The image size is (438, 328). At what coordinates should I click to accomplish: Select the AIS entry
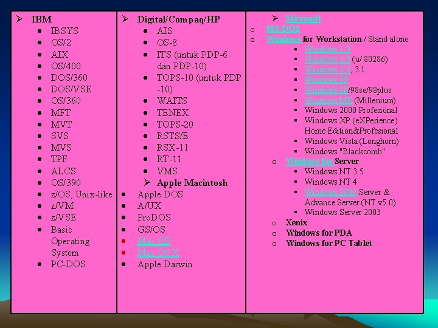click(x=165, y=31)
